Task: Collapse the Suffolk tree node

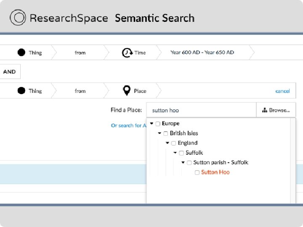Action: tap(175, 153)
